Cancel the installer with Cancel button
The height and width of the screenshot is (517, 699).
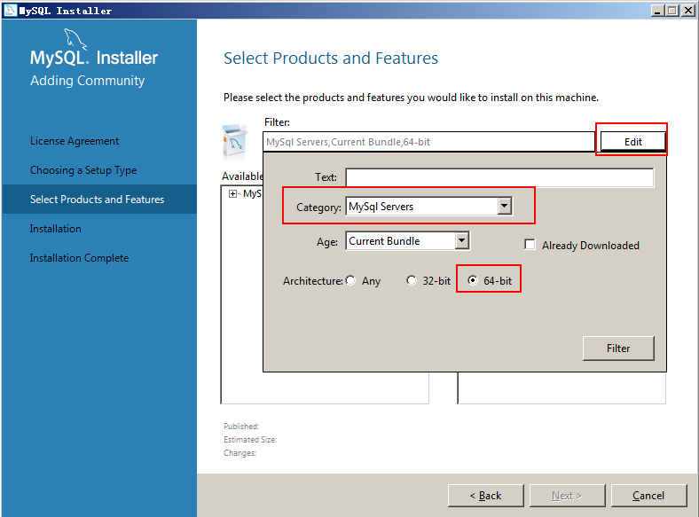648,496
